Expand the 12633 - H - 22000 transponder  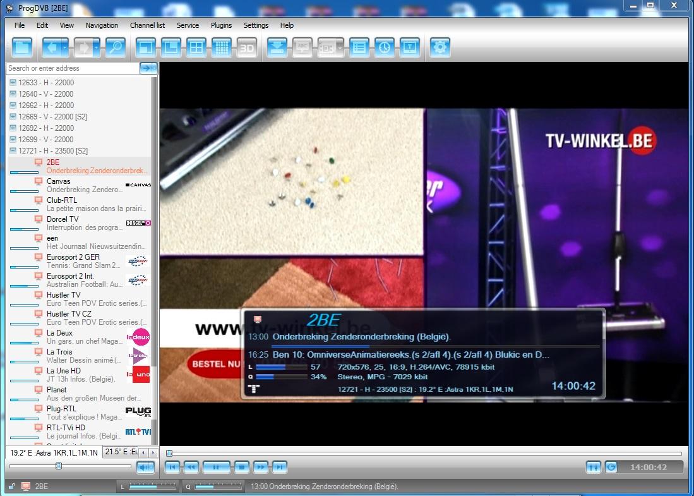(x=13, y=82)
